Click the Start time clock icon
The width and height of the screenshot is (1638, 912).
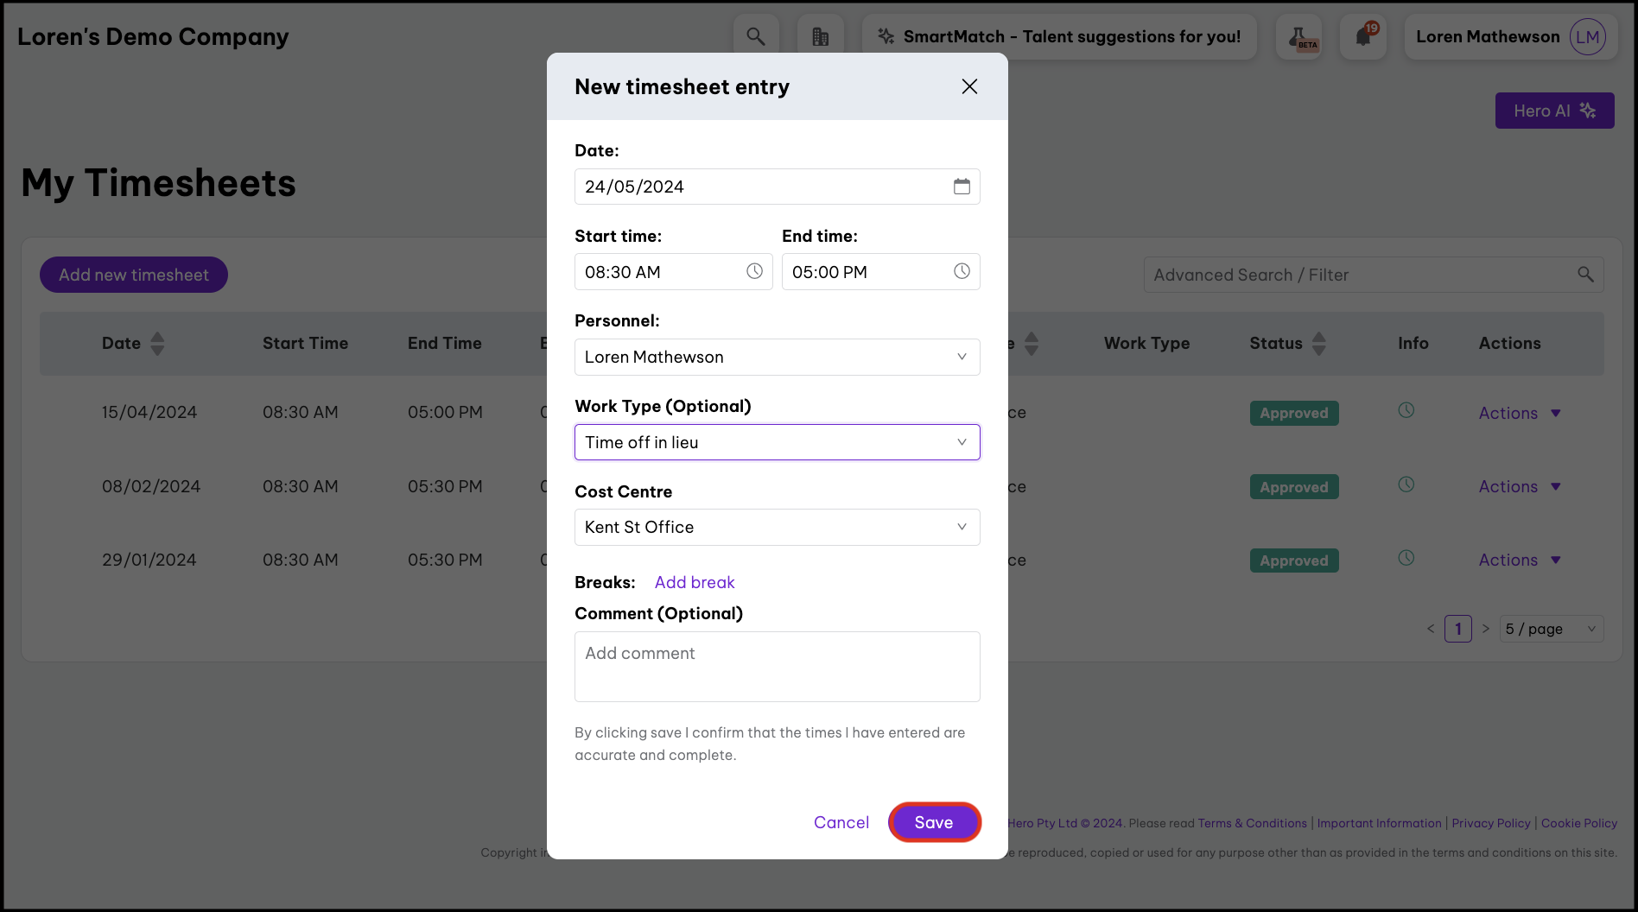[x=754, y=271]
